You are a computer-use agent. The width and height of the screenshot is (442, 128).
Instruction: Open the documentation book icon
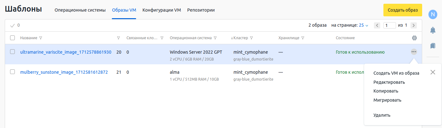(x=433, y=46)
